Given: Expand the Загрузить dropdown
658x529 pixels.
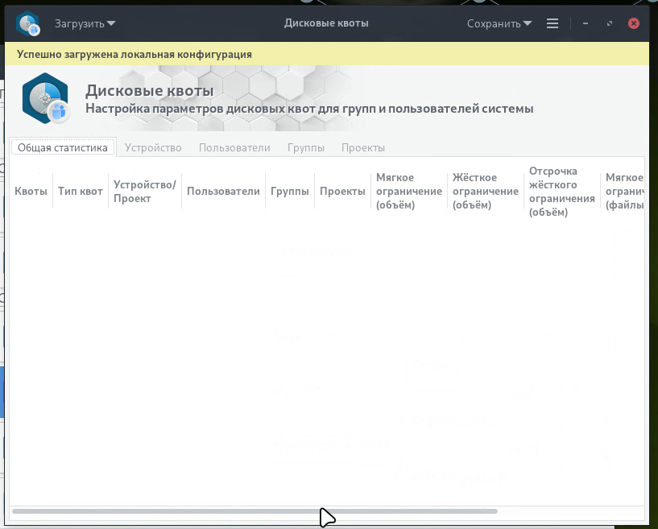Looking at the screenshot, I should (x=85, y=23).
